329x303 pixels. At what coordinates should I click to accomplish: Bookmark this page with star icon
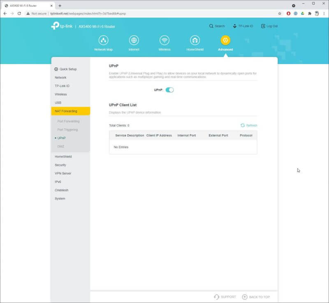click(280, 14)
